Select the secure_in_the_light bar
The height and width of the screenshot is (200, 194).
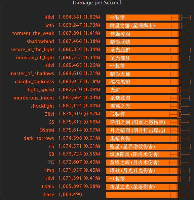pyautogui.click(x=144, y=50)
